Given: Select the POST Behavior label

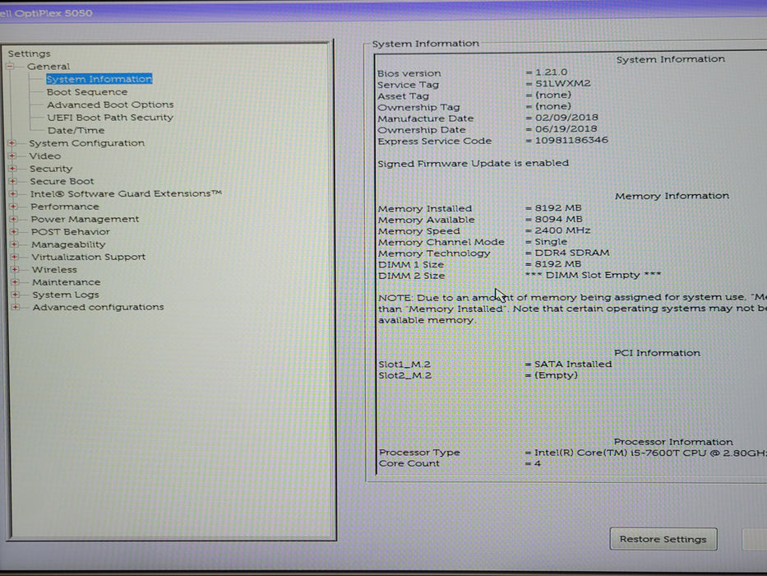Looking at the screenshot, I should click(x=71, y=232).
